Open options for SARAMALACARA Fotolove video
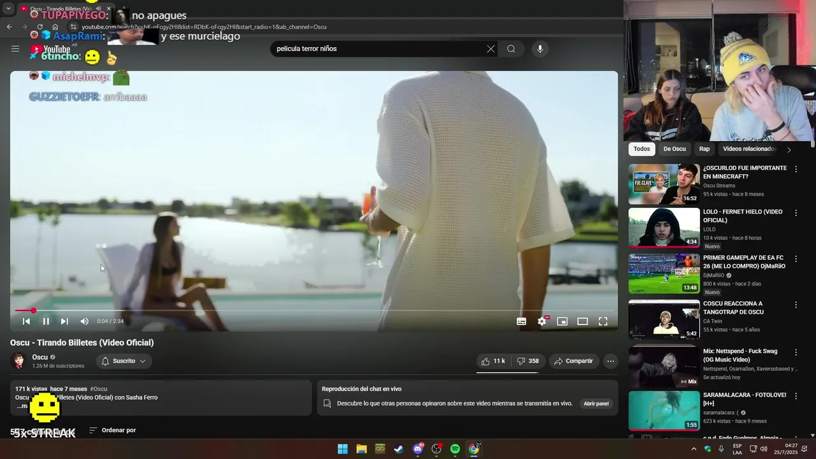The width and height of the screenshot is (816, 459). [x=796, y=396]
